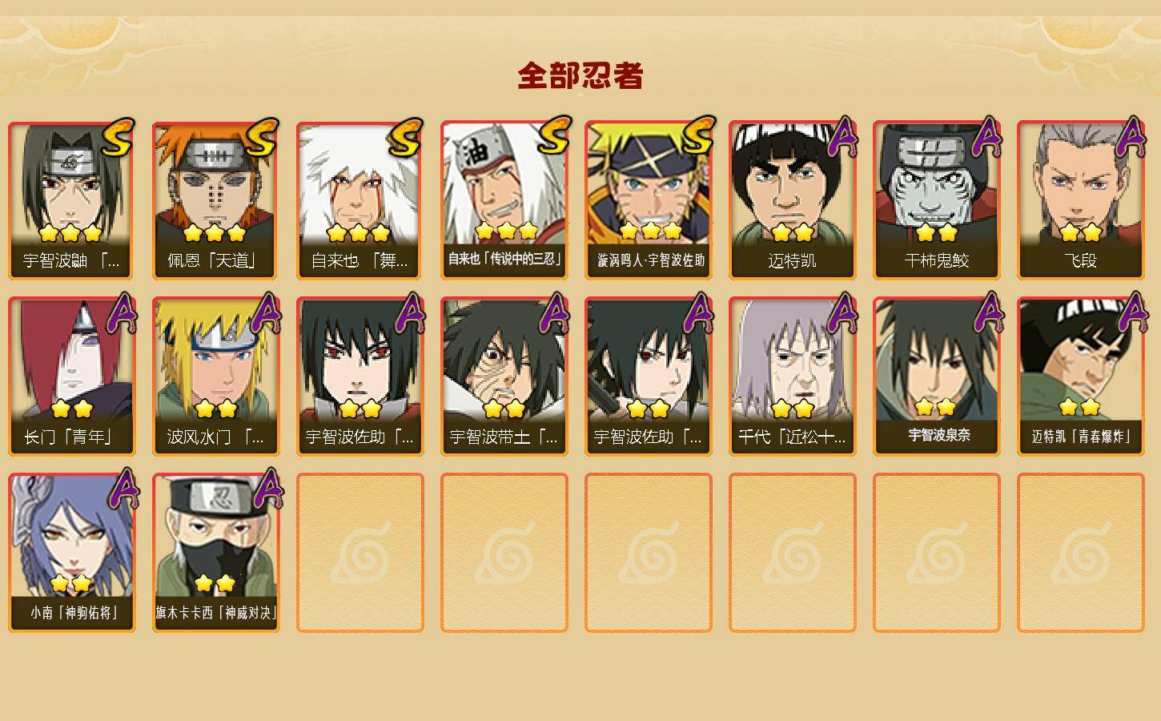Select the 小南「神驹佑将」 ninja card
The image size is (1161, 721).
tap(71, 553)
